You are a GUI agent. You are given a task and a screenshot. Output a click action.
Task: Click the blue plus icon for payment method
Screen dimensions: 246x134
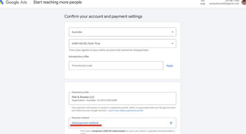click(x=171, y=123)
